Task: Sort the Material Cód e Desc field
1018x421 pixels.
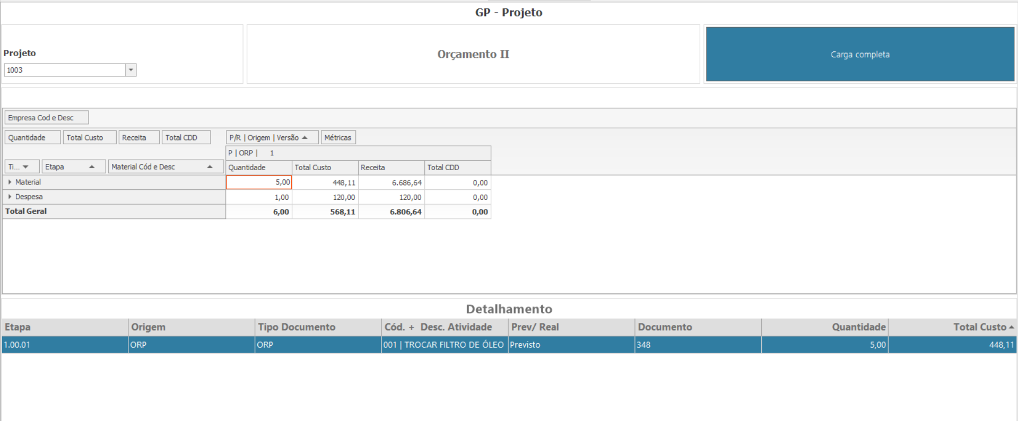Action: pyautogui.click(x=166, y=166)
